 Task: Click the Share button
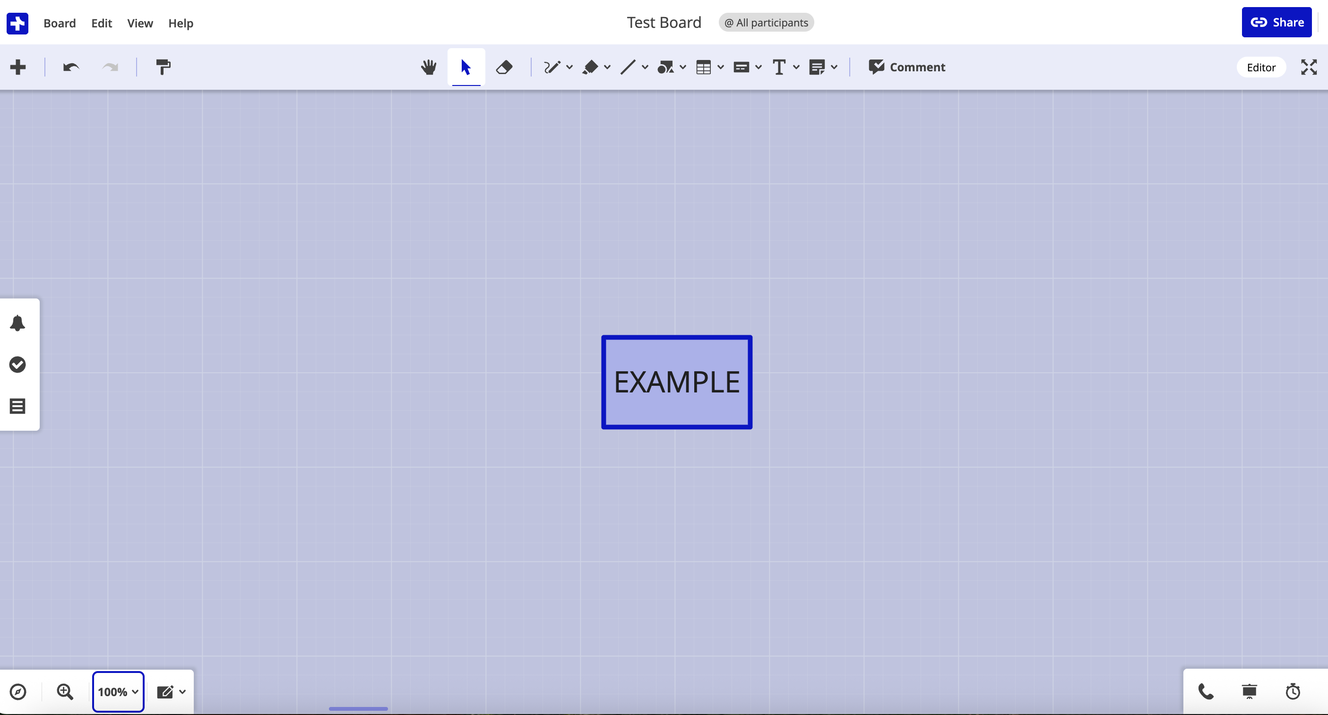point(1277,22)
